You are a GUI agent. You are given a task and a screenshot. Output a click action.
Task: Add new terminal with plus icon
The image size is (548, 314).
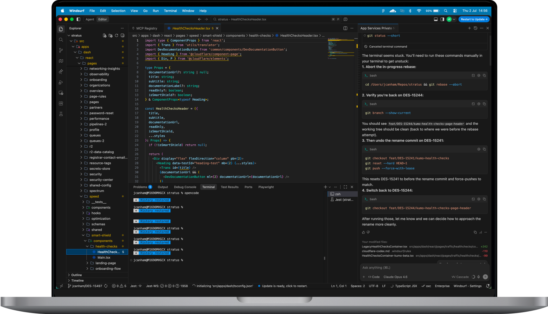click(x=325, y=187)
